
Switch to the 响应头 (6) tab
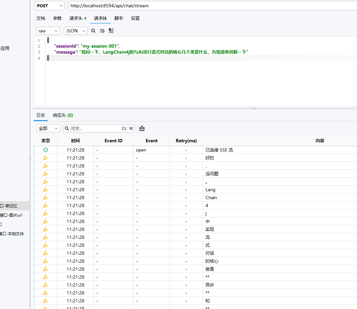click(x=63, y=115)
